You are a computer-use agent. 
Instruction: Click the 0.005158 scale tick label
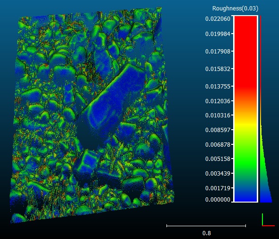[x=218, y=159]
